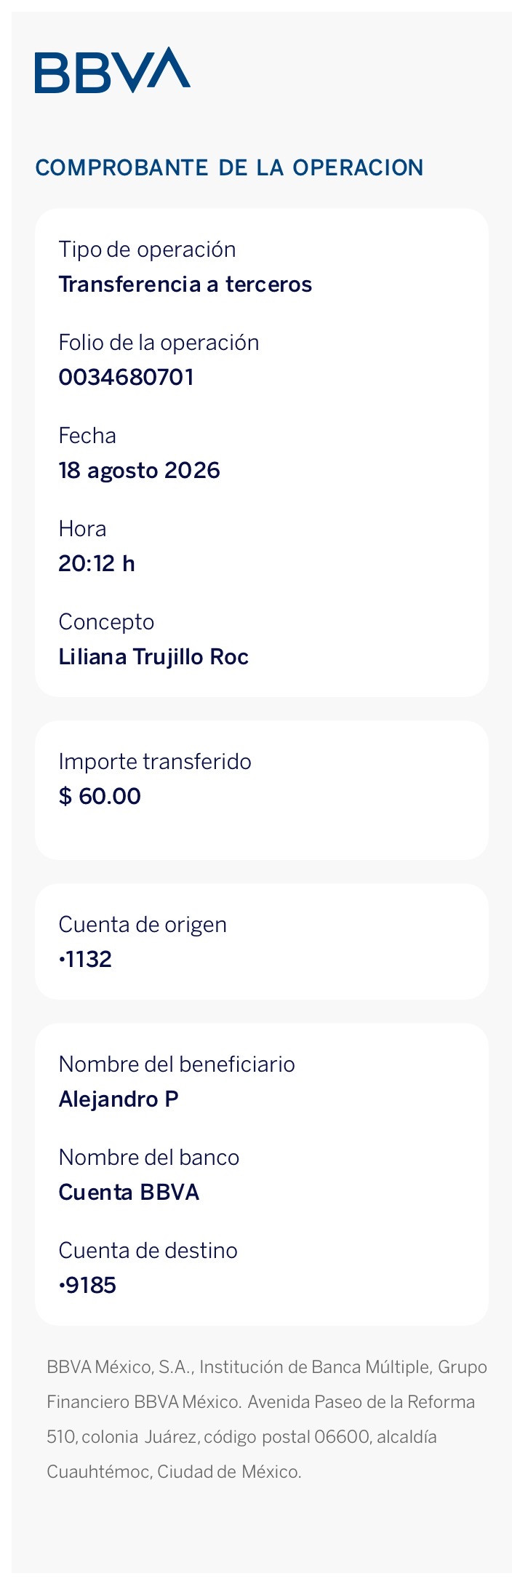Select origin account •1132
This screenshot has height=1592, width=512.
click(85, 959)
